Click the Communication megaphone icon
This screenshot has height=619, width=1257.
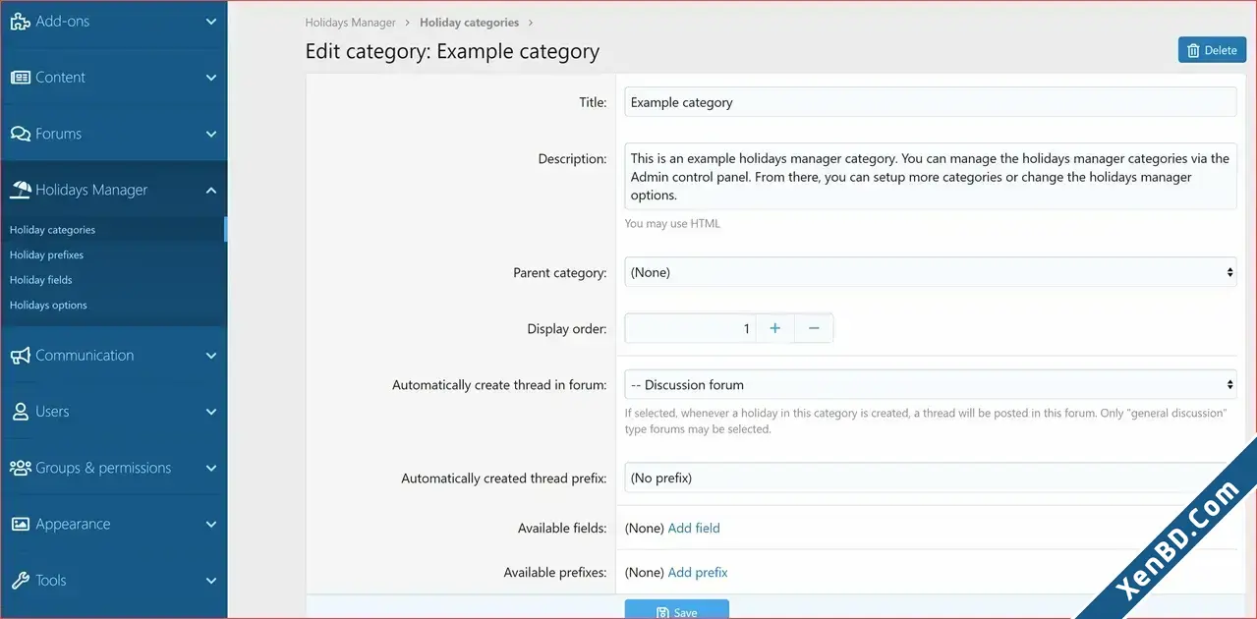click(x=20, y=356)
